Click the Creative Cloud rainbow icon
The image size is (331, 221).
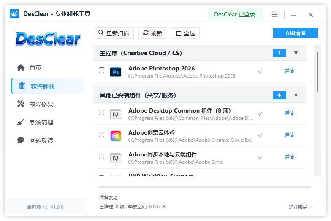click(x=116, y=136)
